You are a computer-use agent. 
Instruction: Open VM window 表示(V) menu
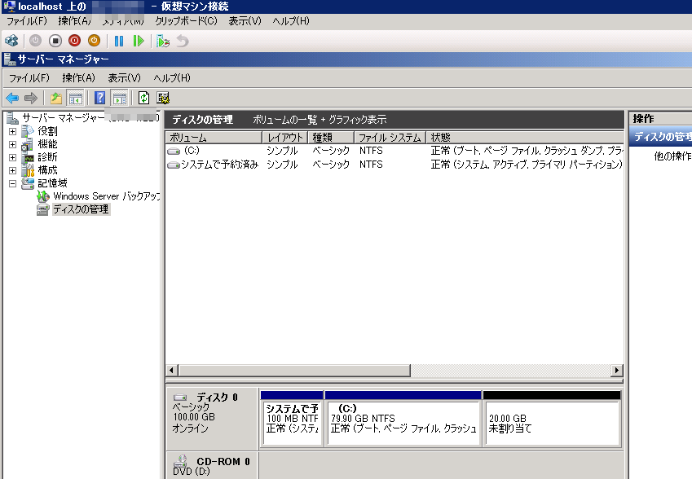[245, 20]
